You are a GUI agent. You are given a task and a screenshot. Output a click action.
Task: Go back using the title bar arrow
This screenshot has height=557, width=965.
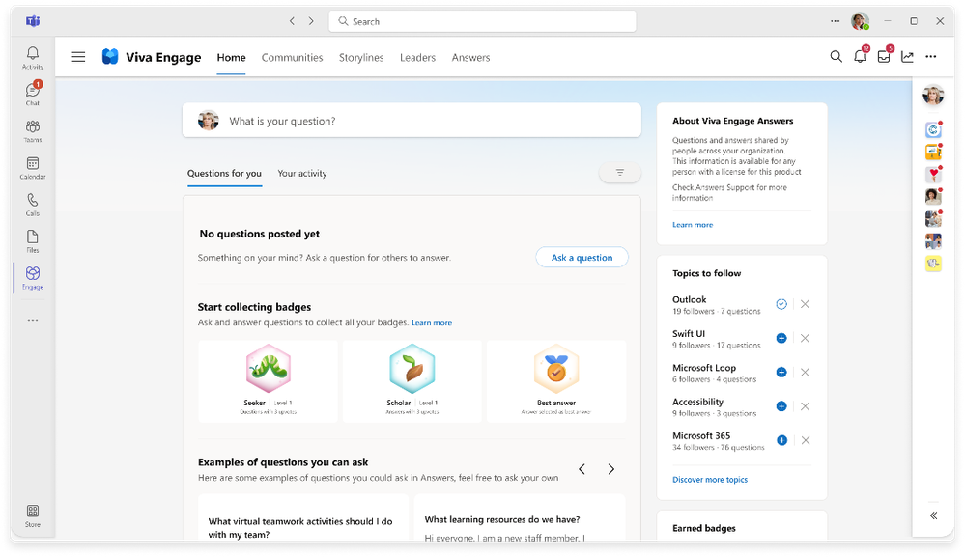(292, 21)
